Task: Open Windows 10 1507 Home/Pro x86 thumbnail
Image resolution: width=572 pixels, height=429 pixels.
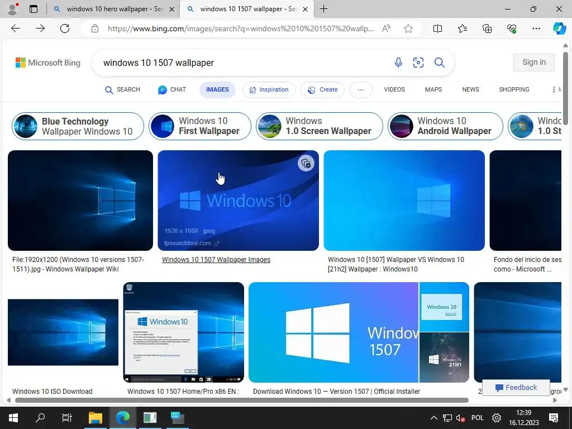Action: 183,332
